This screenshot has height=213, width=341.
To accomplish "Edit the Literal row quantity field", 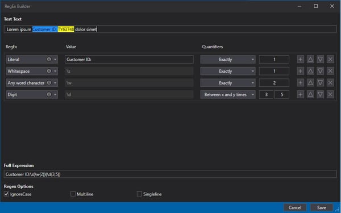I will click(274, 59).
